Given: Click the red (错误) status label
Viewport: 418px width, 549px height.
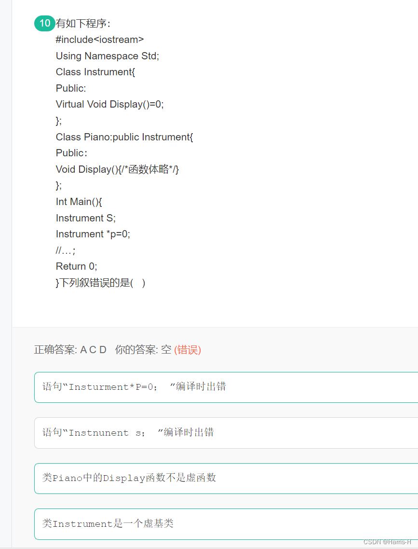Looking at the screenshot, I should (x=188, y=350).
